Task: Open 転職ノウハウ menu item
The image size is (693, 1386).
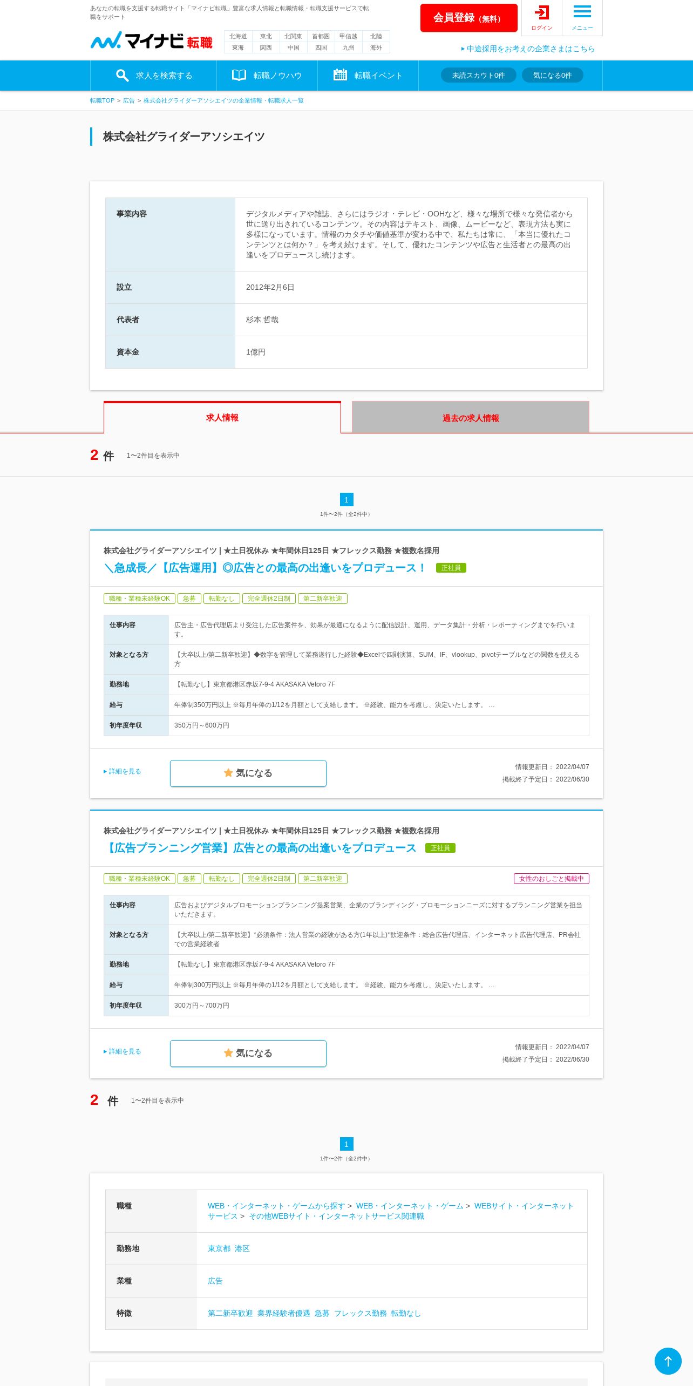Action: (x=267, y=76)
